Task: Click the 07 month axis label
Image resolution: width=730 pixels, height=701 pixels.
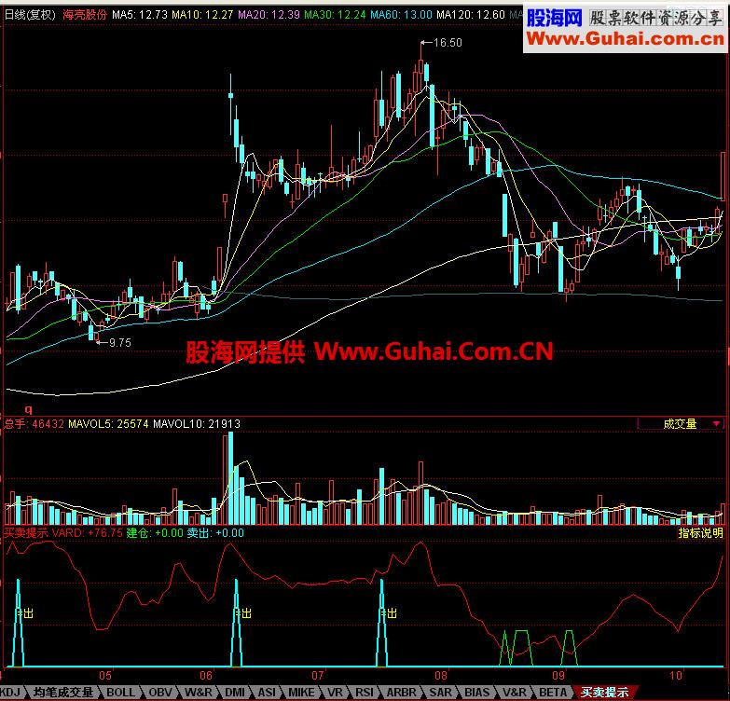Action: point(318,676)
